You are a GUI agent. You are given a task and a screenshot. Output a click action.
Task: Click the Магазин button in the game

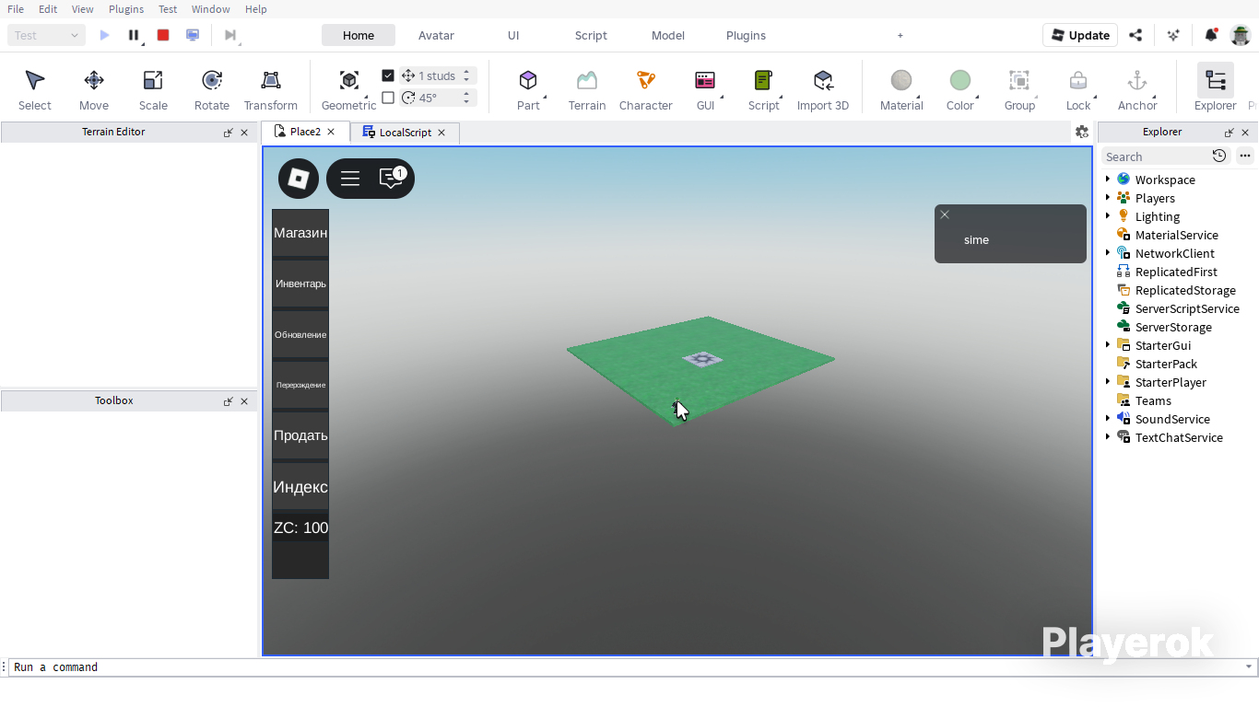[300, 233]
